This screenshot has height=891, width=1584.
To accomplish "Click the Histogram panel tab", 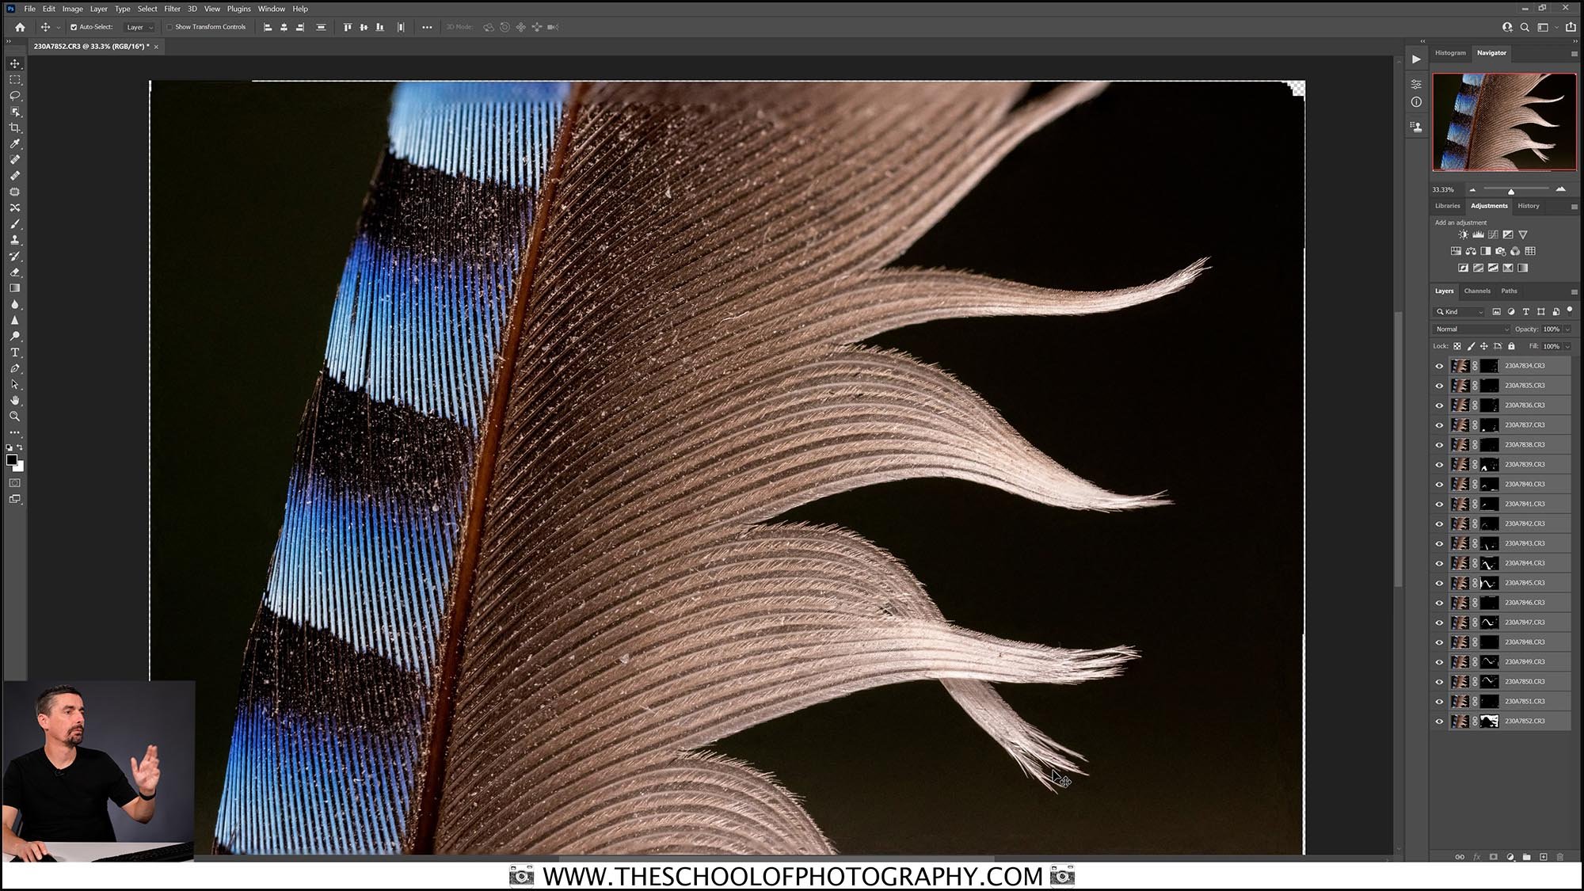I will pos(1449,53).
